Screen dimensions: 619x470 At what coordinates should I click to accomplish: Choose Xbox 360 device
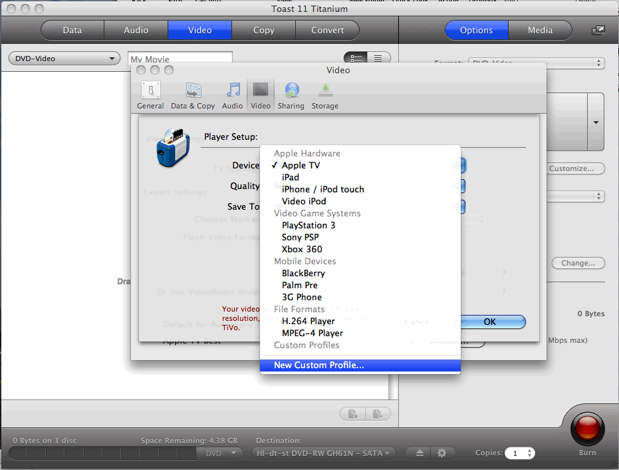coord(360,249)
